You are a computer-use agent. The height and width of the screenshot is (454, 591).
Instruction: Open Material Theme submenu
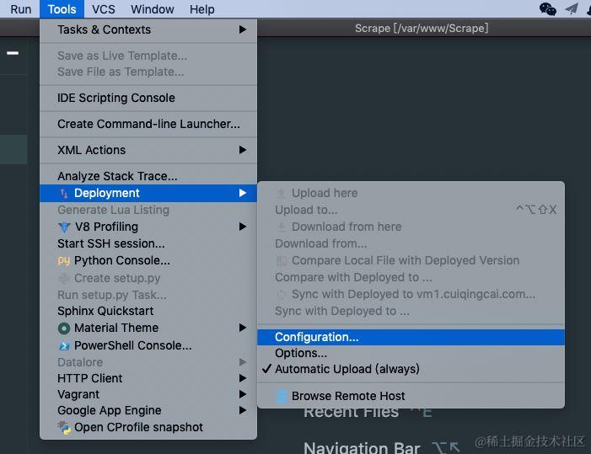(148, 328)
